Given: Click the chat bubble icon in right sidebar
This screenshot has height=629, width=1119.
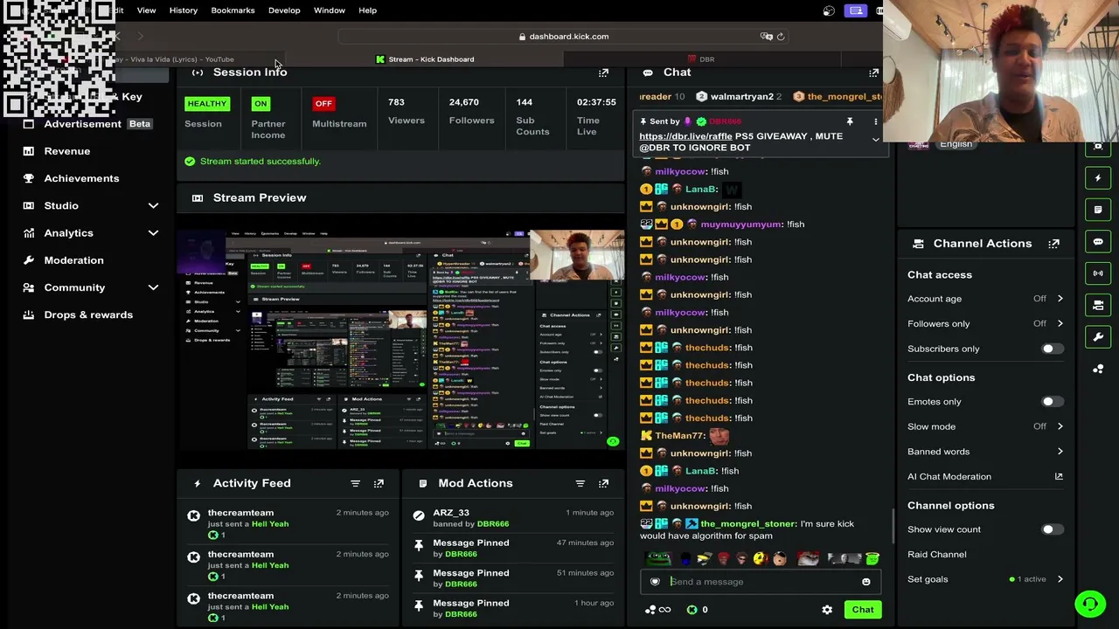Looking at the screenshot, I should tap(1098, 241).
